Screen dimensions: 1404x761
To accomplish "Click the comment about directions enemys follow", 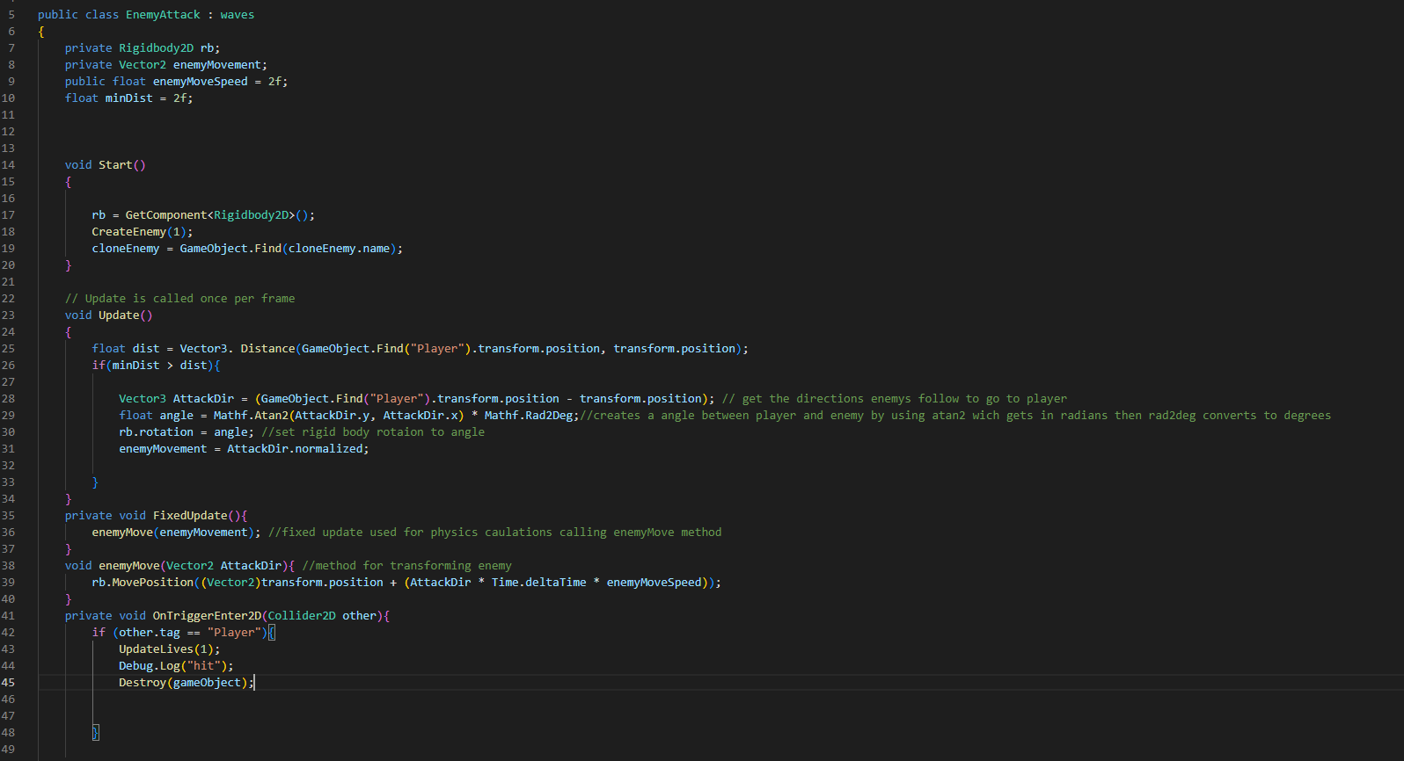I will click(895, 399).
